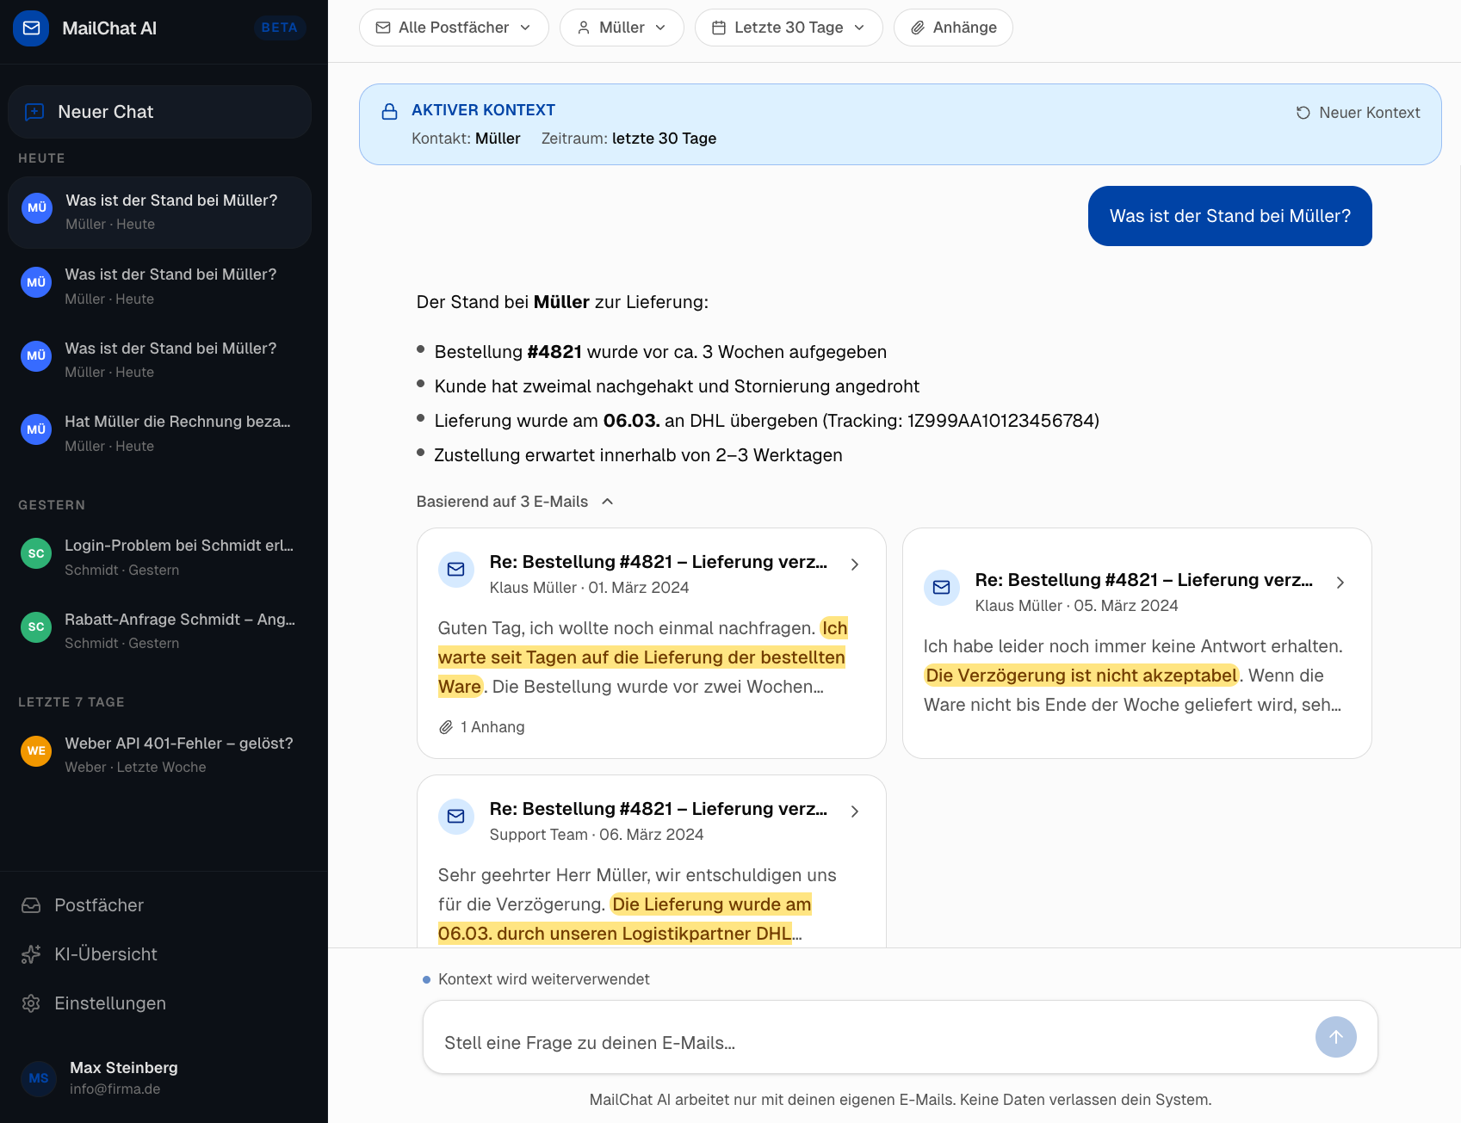Click the paperclip icon beside 1 Anhang
Screen dimensions: 1461x1123
446,727
